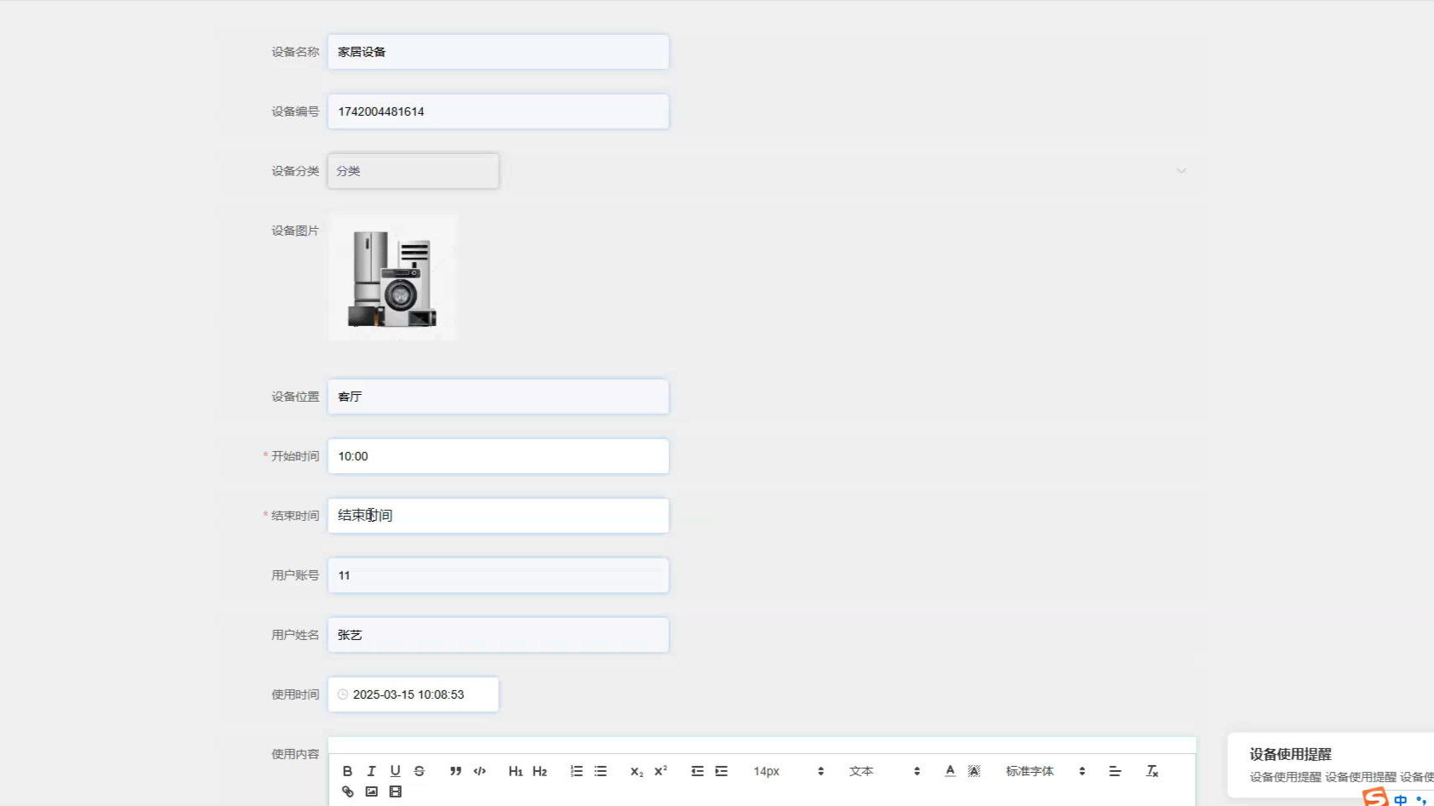The height and width of the screenshot is (806, 1434).
Task: Open the clock icon datetime picker for 使用时间
Action: tap(342, 694)
